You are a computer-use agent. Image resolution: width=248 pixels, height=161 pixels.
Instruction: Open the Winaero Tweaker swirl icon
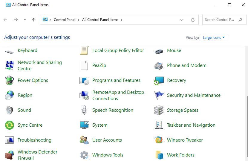159,140
